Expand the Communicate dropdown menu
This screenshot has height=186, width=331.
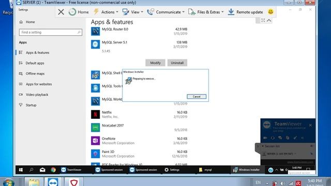click(165, 12)
